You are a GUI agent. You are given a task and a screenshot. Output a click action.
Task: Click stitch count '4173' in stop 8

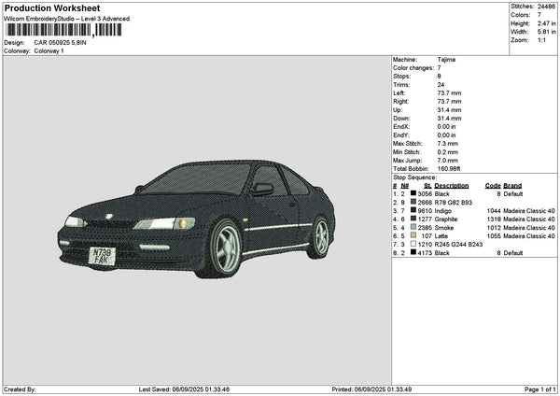click(425, 253)
